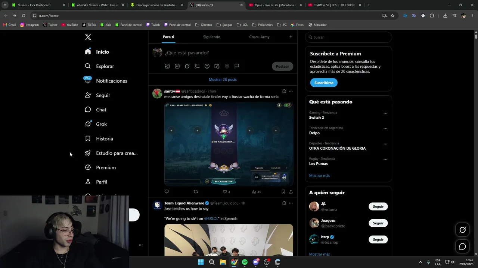Insert a GIF in the composer
The height and width of the screenshot is (268, 478).
pos(177,66)
